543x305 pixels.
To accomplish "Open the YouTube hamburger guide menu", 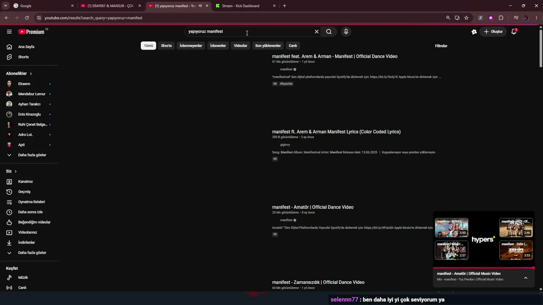I will coord(9,32).
